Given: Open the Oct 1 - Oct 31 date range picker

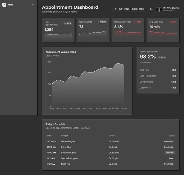Looking at the screenshot, I should click(129, 9).
